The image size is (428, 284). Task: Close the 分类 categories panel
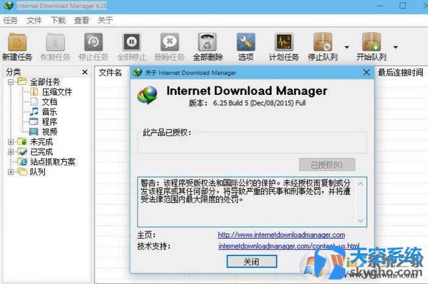pos(85,72)
